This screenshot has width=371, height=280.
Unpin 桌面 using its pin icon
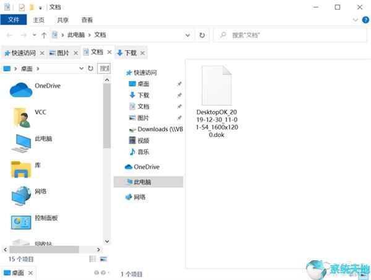point(179,84)
